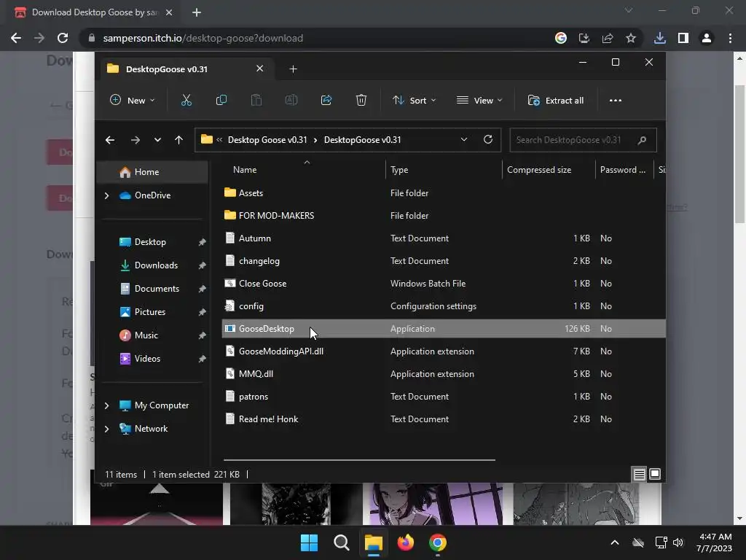Expand address bar history dropdown
This screenshot has width=746, height=560.
(x=464, y=139)
